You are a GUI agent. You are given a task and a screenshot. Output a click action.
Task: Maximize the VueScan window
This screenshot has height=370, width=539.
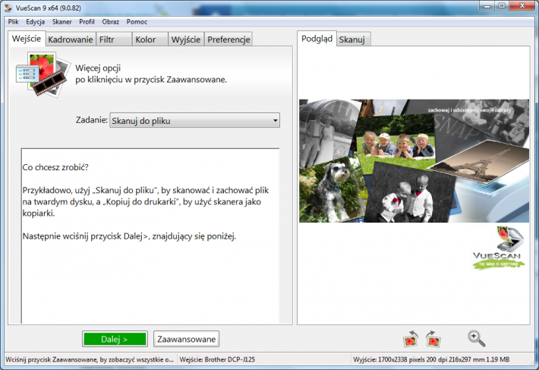pyautogui.click(x=503, y=6)
